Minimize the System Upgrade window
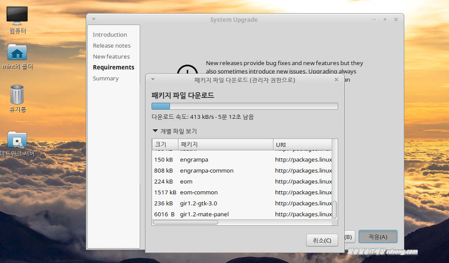The height and width of the screenshot is (263, 449). coord(374,20)
